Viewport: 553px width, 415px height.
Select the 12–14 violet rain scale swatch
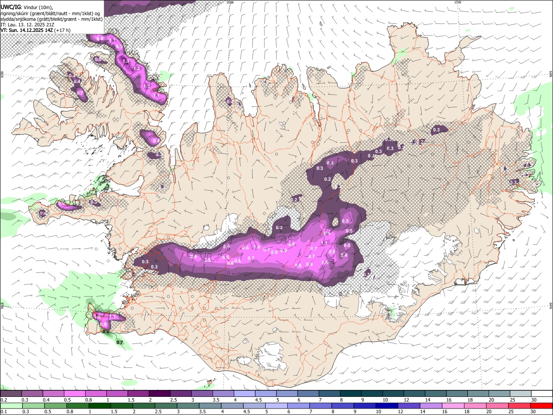(409, 405)
